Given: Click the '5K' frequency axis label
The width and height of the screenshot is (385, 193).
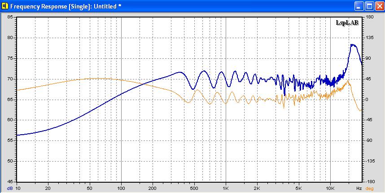Looking at the screenshot, I should (299, 189).
